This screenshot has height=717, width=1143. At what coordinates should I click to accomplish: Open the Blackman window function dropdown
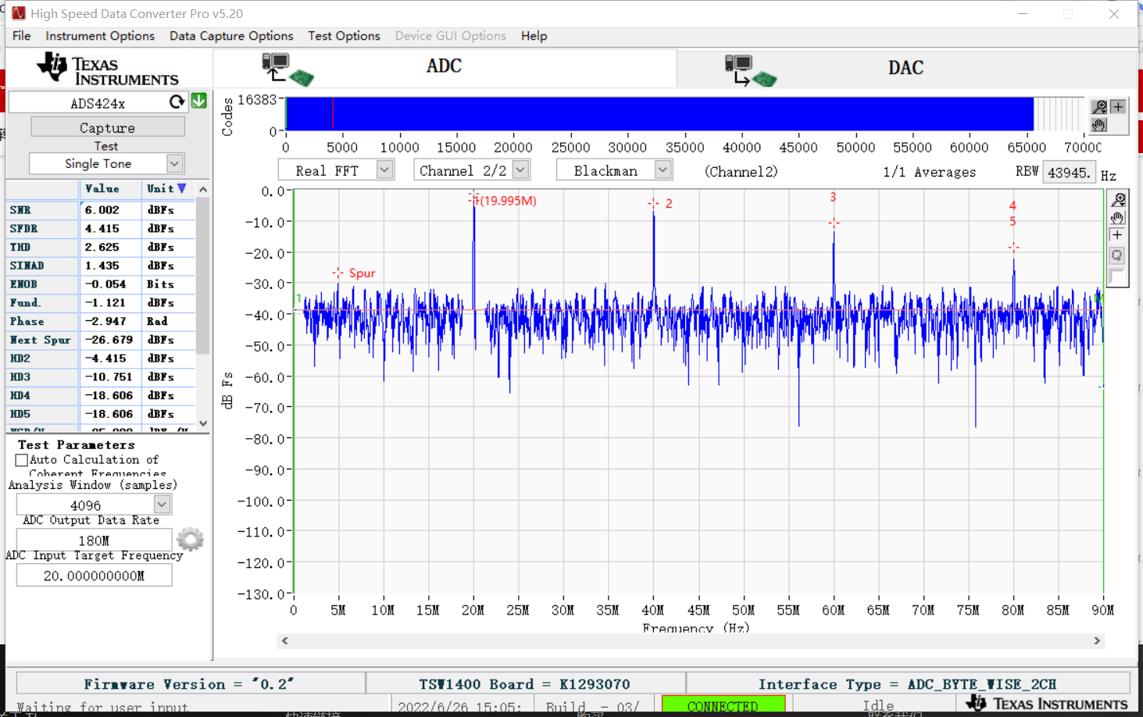click(663, 169)
